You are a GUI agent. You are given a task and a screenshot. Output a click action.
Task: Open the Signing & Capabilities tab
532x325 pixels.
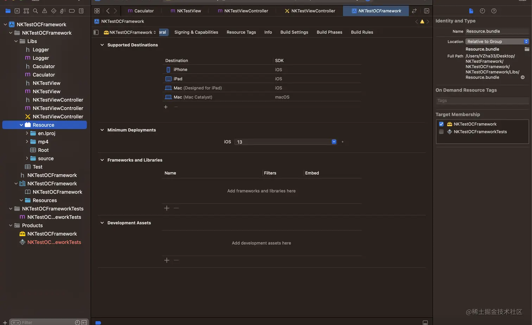(196, 32)
